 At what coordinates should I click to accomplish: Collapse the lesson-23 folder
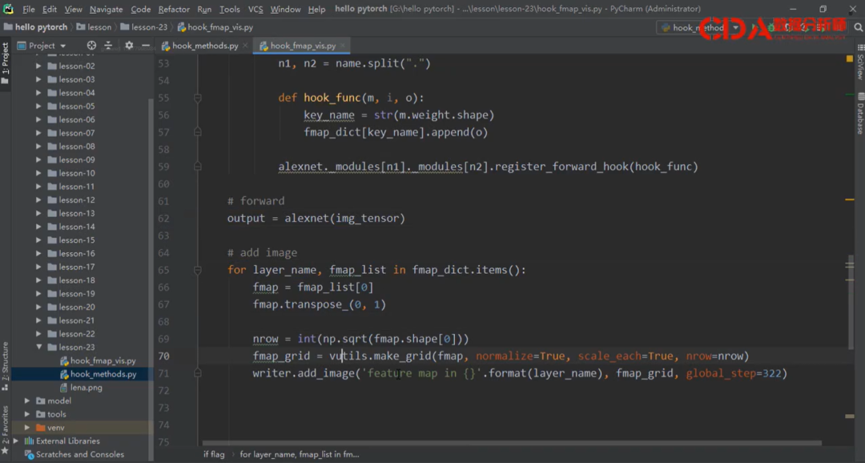coord(38,347)
